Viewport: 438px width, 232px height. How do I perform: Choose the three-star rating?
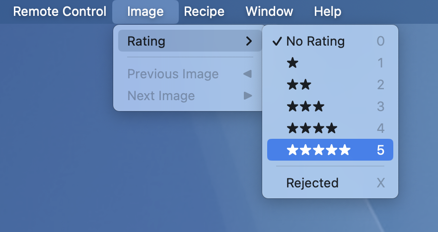pyautogui.click(x=305, y=107)
